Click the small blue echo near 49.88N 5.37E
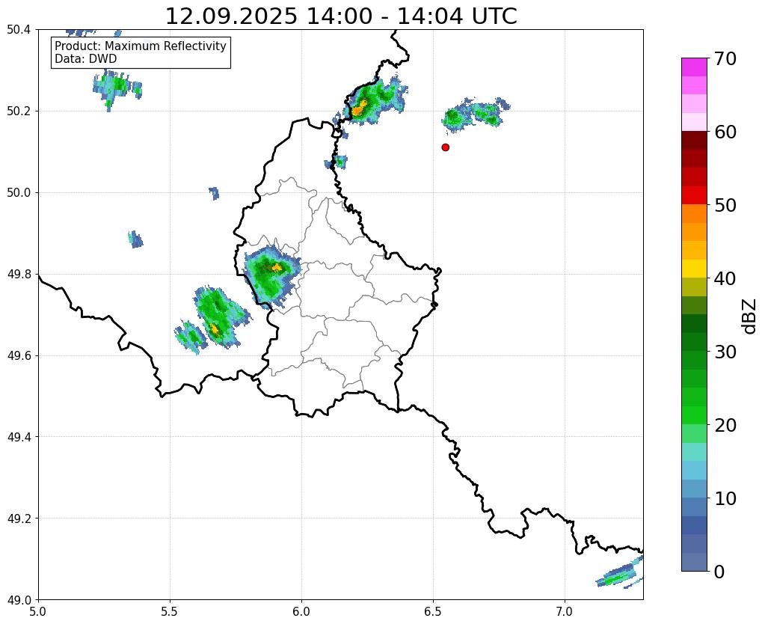The width and height of the screenshot is (765, 624). tap(135, 239)
